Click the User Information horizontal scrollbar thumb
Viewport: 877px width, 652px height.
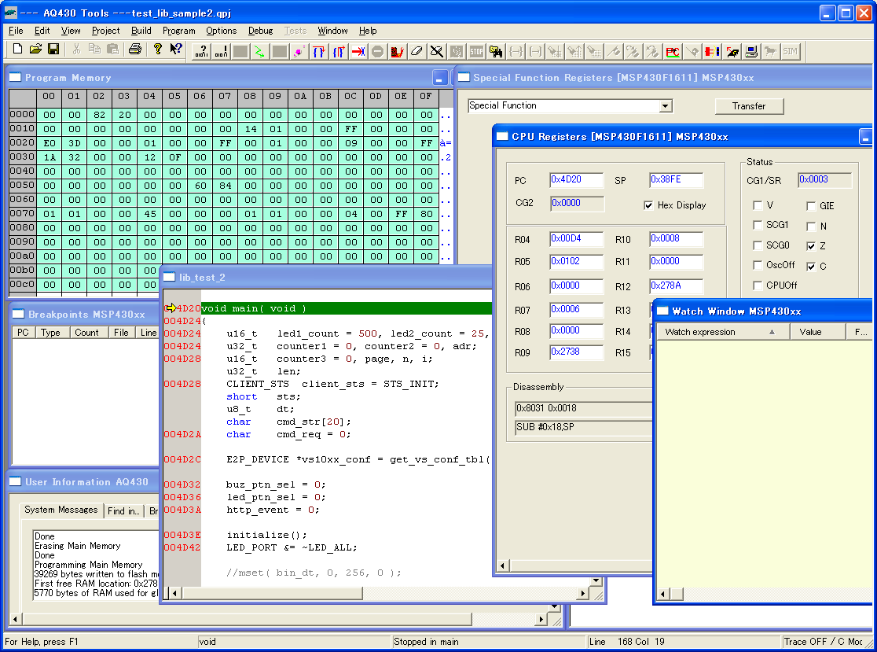pos(247,619)
